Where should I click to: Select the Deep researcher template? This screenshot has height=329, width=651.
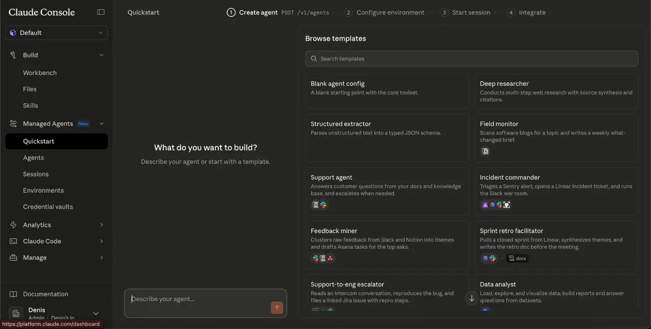(556, 91)
